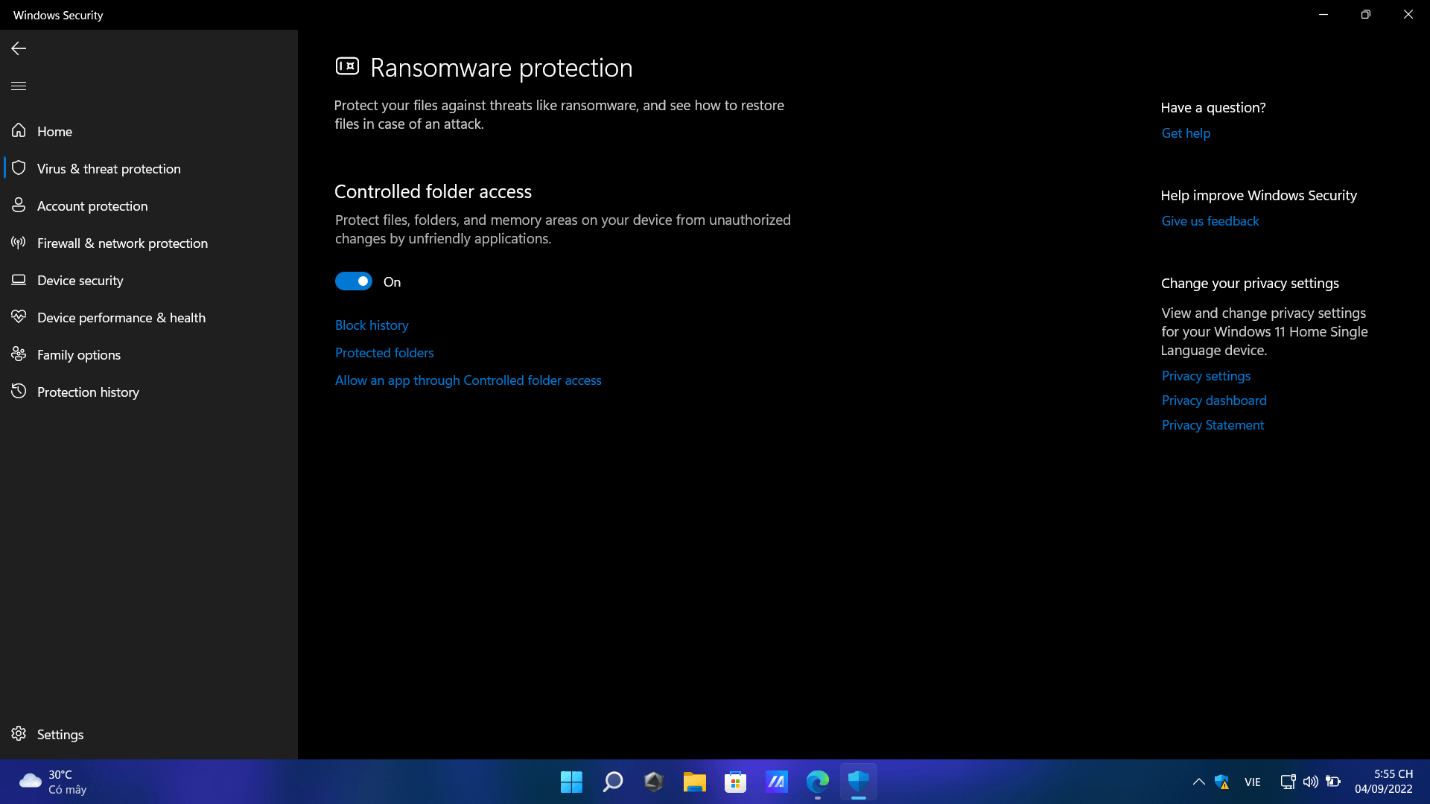The width and height of the screenshot is (1430, 804).
Task: Collapse the navigation hamburger menu
Action: (x=19, y=86)
